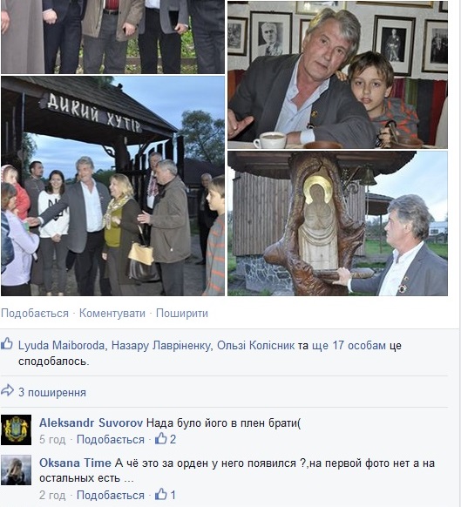Image resolution: width=461 pixels, height=507 pixels.
Task: Click the thumbs-up icon on Oksana Time's comment
Action: tap(161, 495)
